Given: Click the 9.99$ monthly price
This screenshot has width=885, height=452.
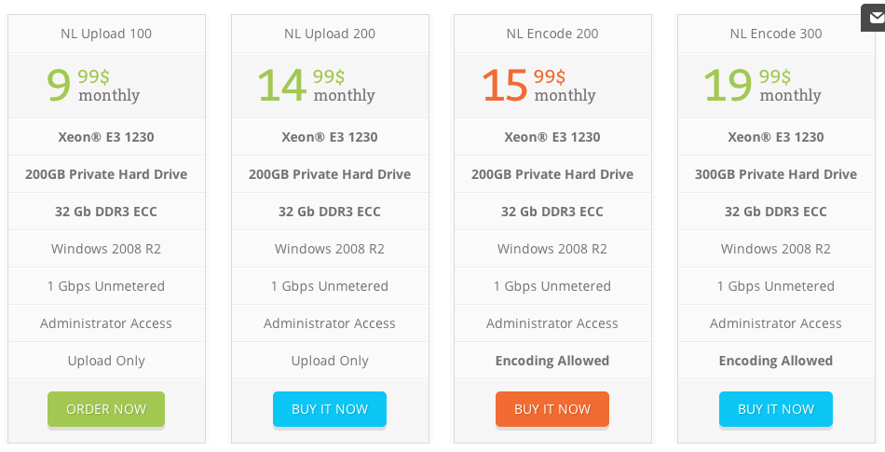Looking at the screenshot, I should click(x=93, y=85).
